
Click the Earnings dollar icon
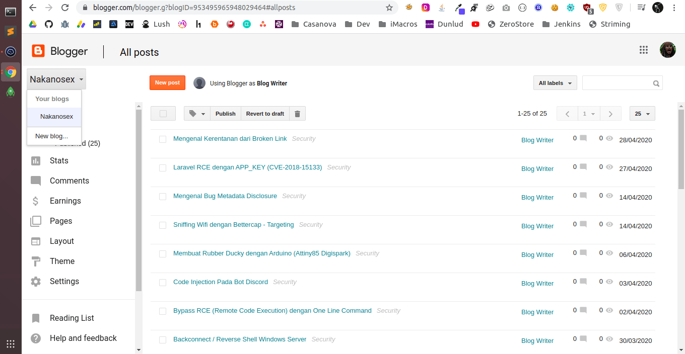pos(35,201)
